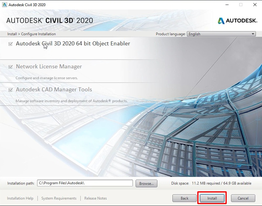Click the Autodesk app icon in title bar
262x206 pixels.
pyautogui.click(x=4, y=5)
